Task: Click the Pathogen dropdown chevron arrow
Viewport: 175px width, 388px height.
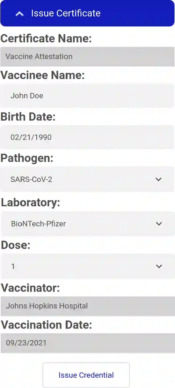Action: tap(159, 179)
